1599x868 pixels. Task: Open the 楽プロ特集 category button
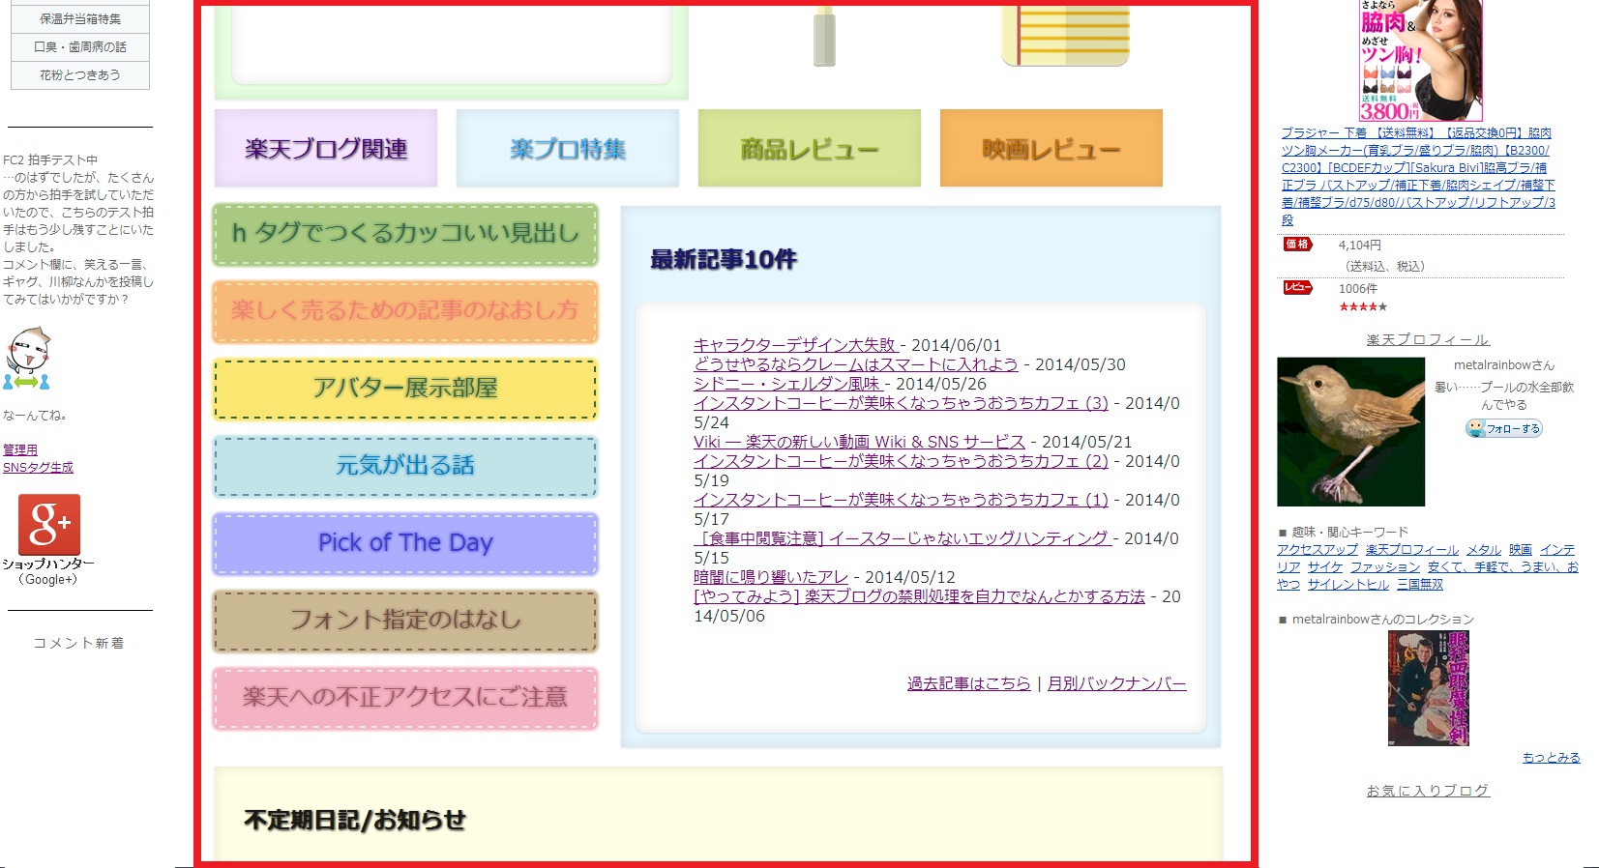click(568, 149)
